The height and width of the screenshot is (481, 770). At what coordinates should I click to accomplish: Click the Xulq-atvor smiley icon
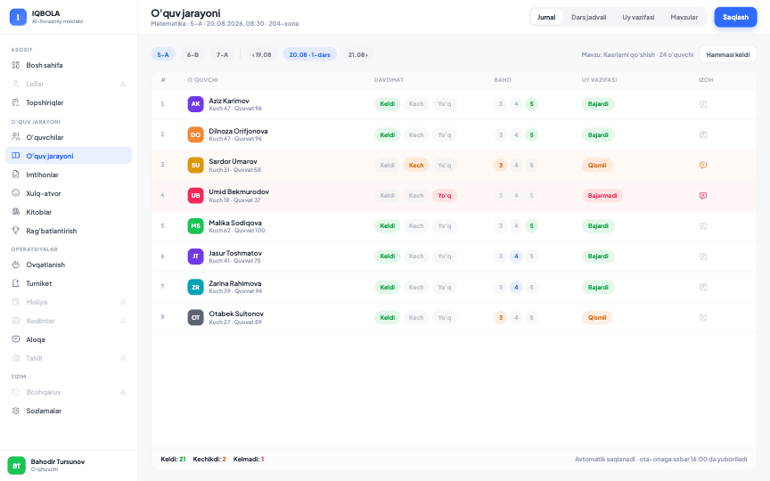[x=16, y=193]
